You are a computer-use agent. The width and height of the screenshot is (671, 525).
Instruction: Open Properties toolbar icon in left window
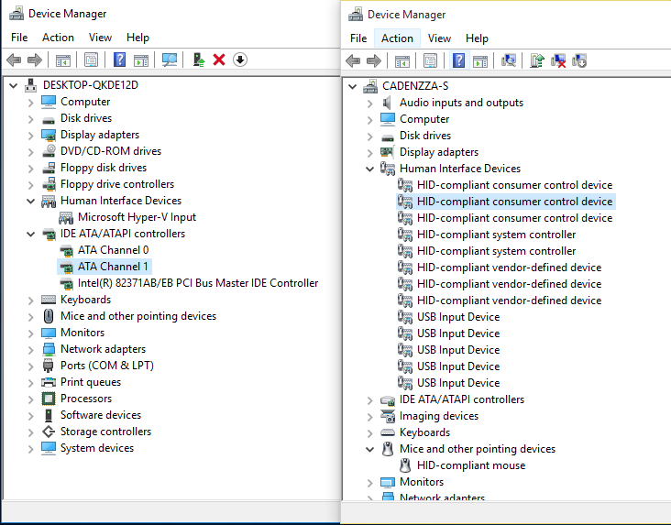click(x=91, y=60)
